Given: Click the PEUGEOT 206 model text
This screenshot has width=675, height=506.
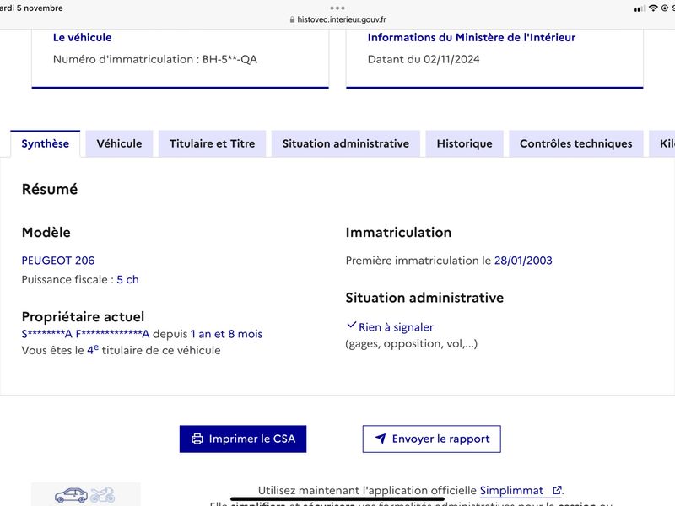Looking at the screenshot, I should point(58,261).
